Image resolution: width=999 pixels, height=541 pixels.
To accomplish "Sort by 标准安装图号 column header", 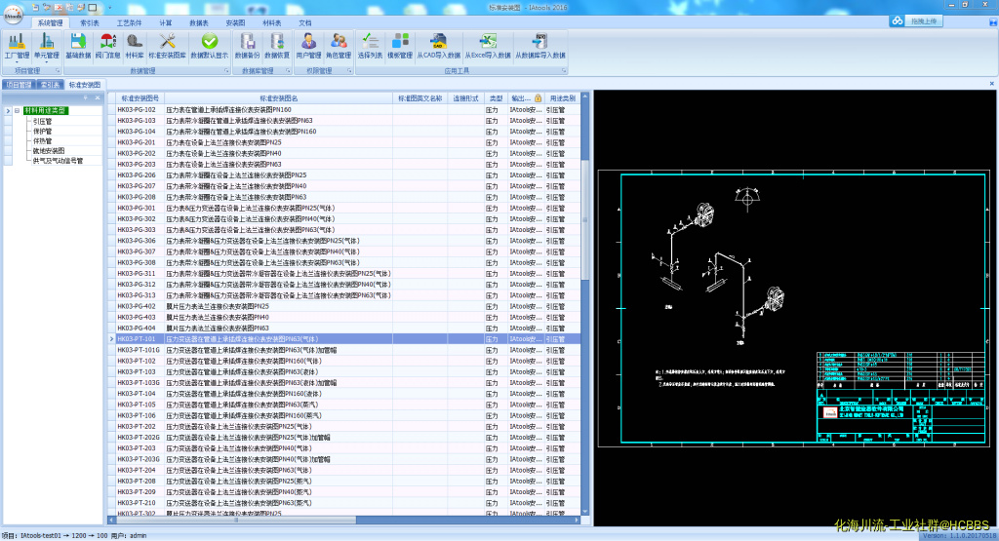I will 140,98.
